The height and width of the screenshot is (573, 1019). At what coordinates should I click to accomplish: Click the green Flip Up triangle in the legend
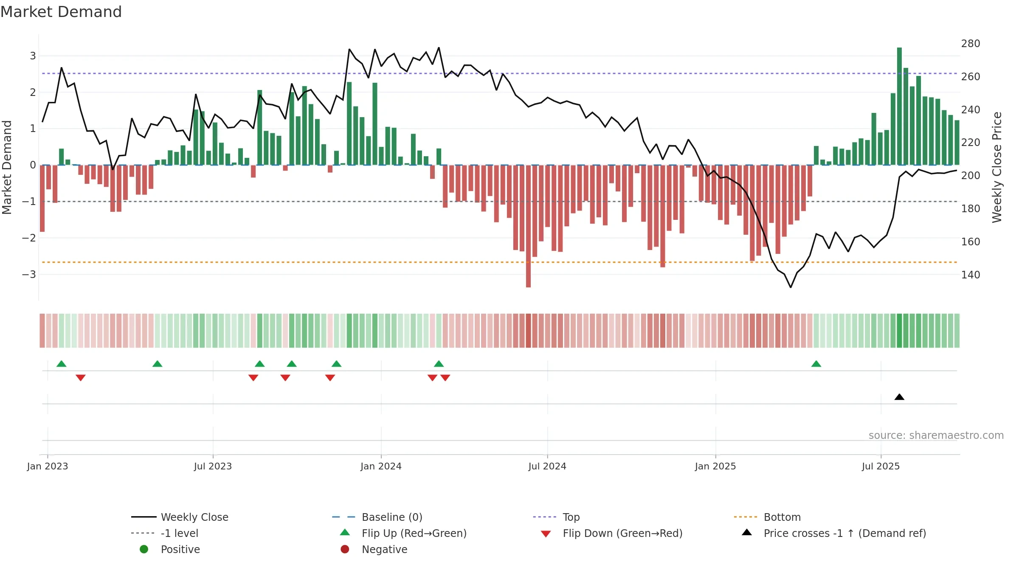(345, 532)
